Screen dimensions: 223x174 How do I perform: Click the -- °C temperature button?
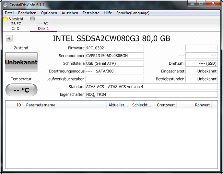pyautogui.click(x=21, y=90)
